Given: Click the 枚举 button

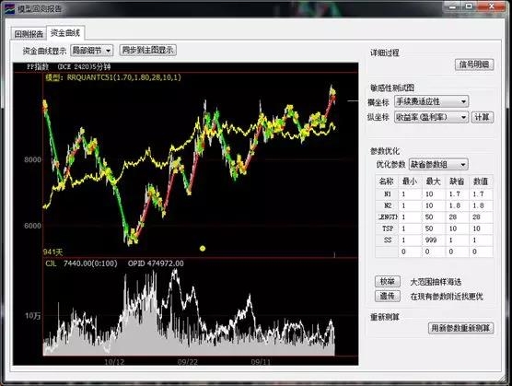Looking at the screenshot, I should pyautogui.click(x=388, y=281).
